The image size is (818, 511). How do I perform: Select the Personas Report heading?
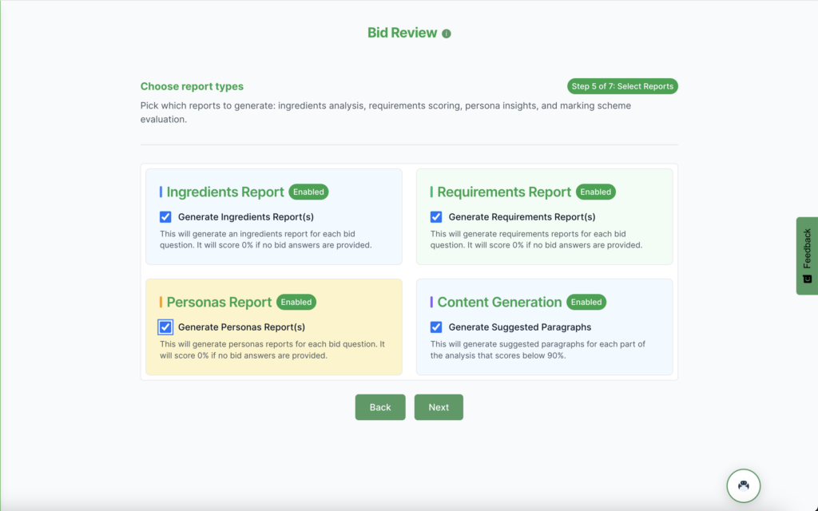[x=219, y=302]
